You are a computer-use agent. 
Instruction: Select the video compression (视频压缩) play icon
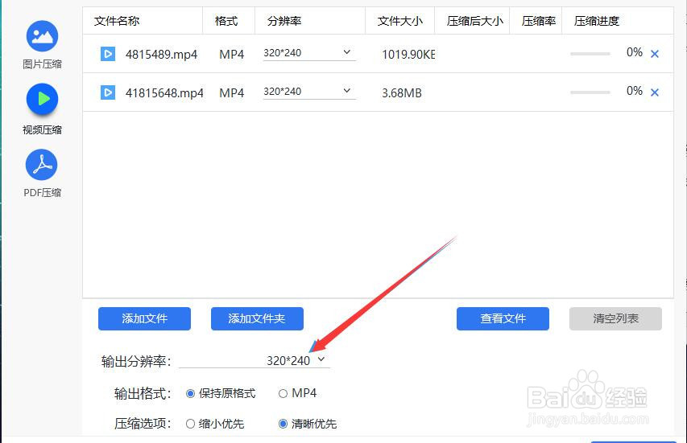[x=42, y=99]
